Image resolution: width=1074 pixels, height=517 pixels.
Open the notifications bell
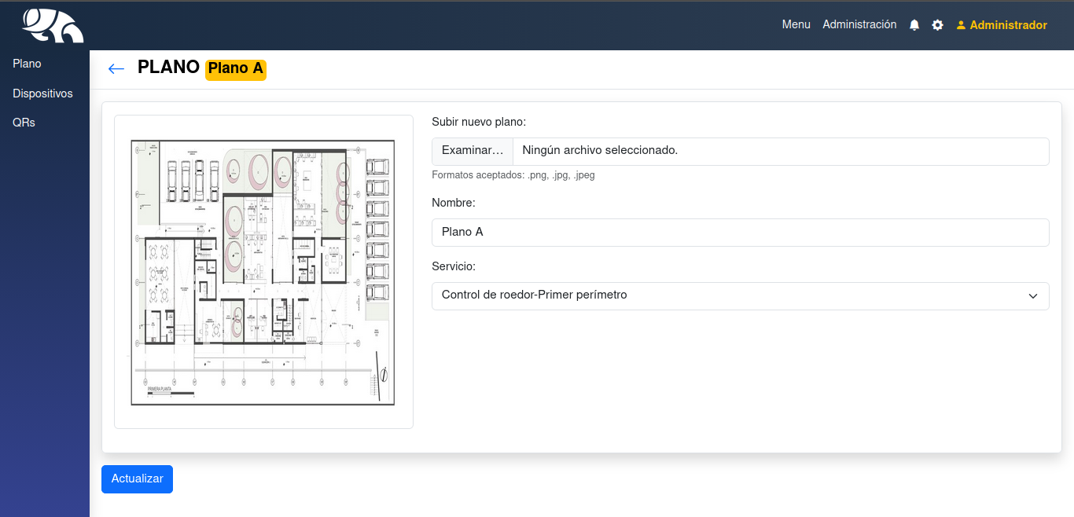coord(914,25)
